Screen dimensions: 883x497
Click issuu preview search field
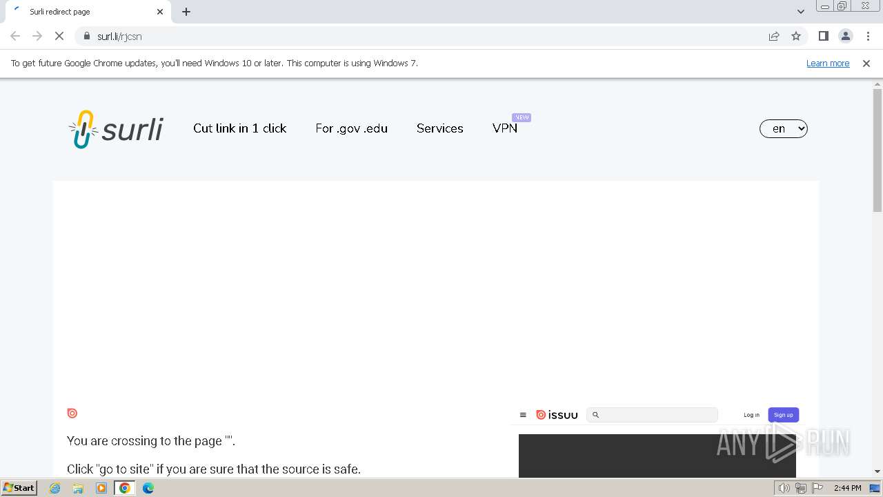[652, 415]
